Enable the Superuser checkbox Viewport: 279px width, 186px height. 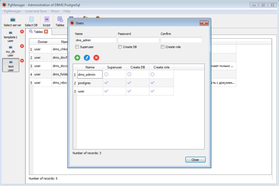(x=77, y=47)
